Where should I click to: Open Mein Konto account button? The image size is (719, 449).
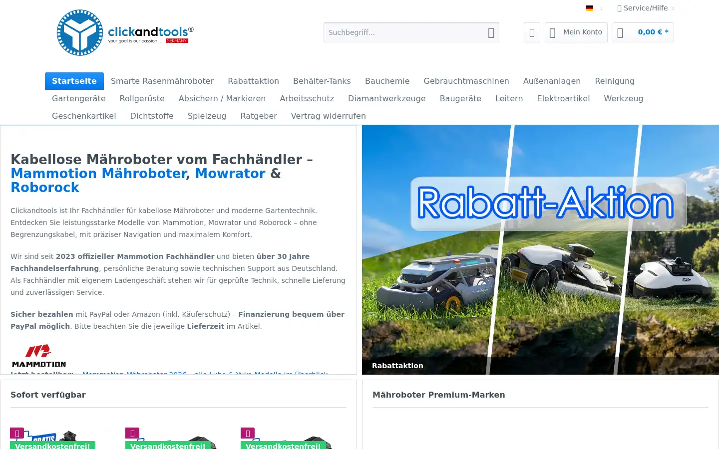tap(576, 32)
